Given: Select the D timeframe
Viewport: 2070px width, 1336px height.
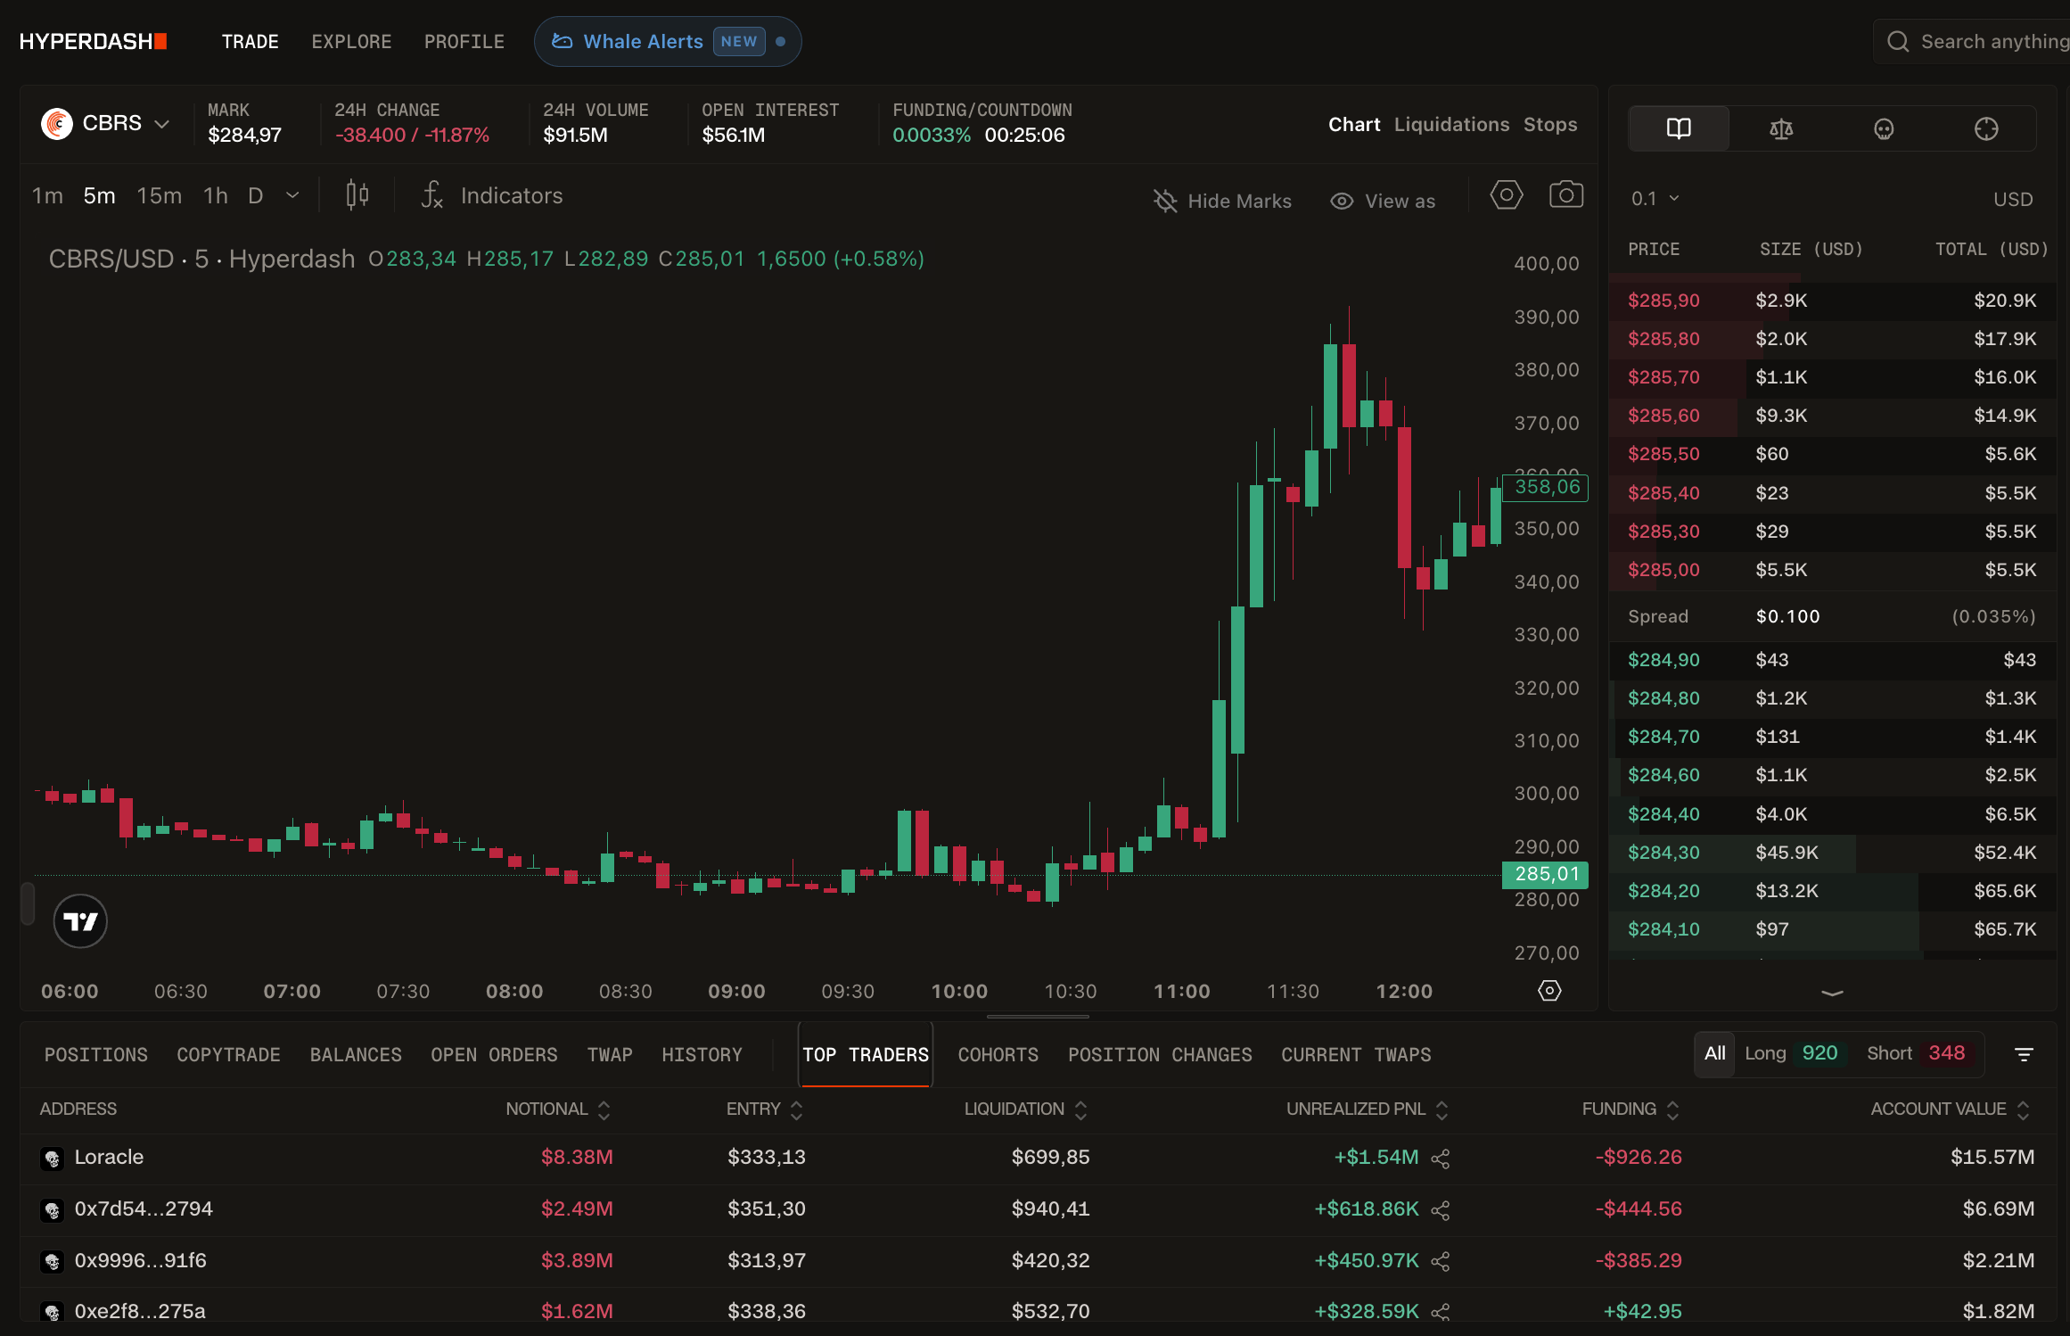Looking at the screenshot, I should (255, 195).
